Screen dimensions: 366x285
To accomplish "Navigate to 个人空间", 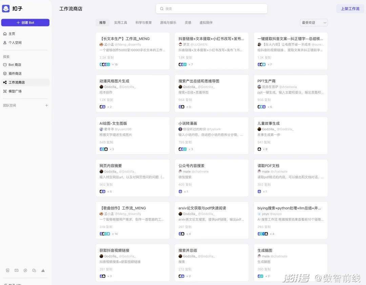I will [15, 42].
